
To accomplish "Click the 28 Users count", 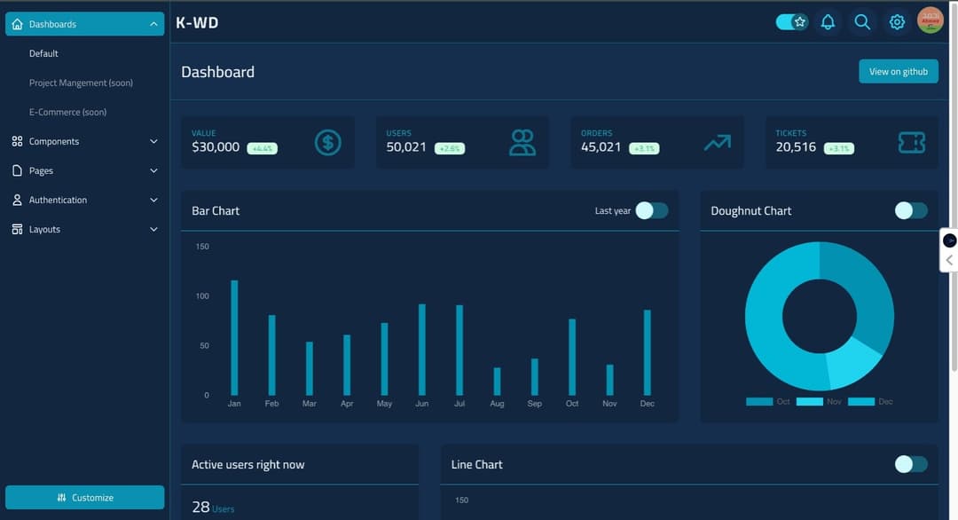I will coord(213,508).
